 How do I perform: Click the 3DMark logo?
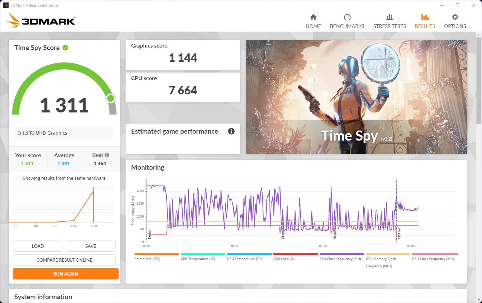(x=41, y=20)
